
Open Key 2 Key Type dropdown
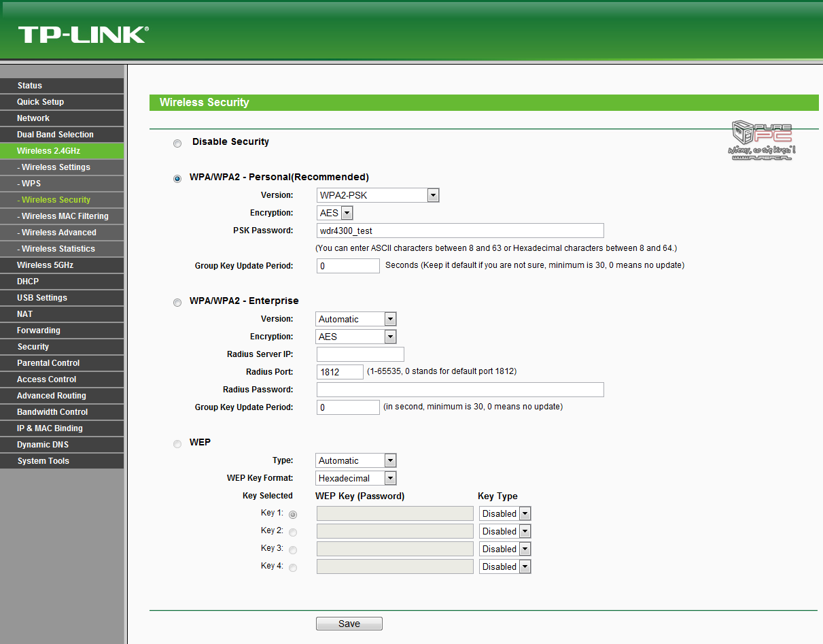point(505,531)
